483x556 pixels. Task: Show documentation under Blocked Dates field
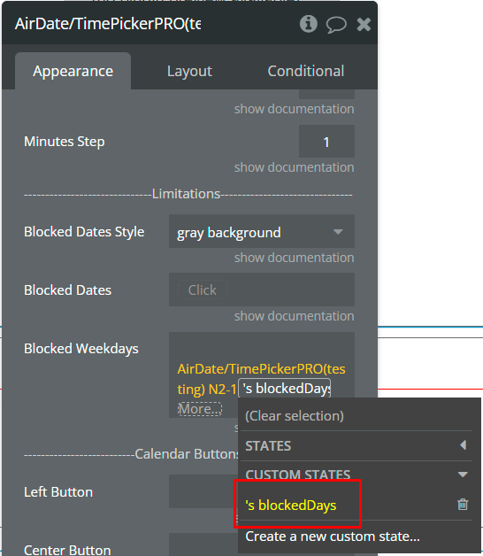click(294, 316)
